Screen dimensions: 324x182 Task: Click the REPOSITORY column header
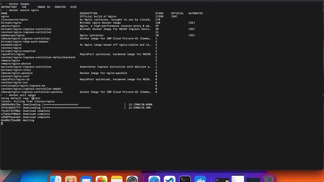click(x=9, y=7)
